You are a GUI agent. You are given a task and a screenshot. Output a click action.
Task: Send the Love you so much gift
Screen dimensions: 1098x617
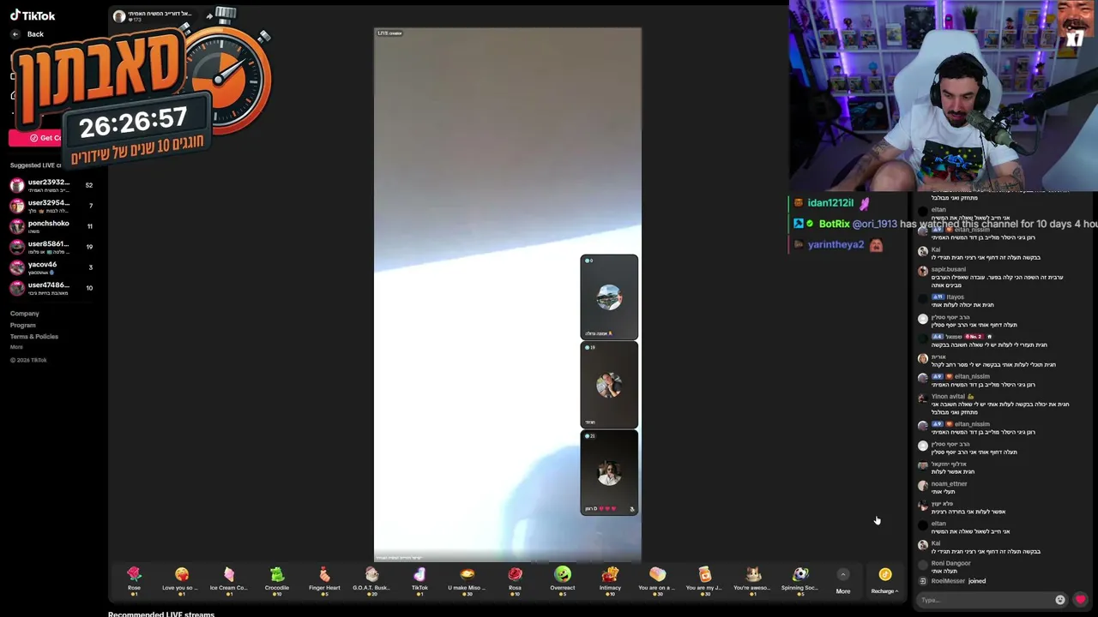coord(182,580)
